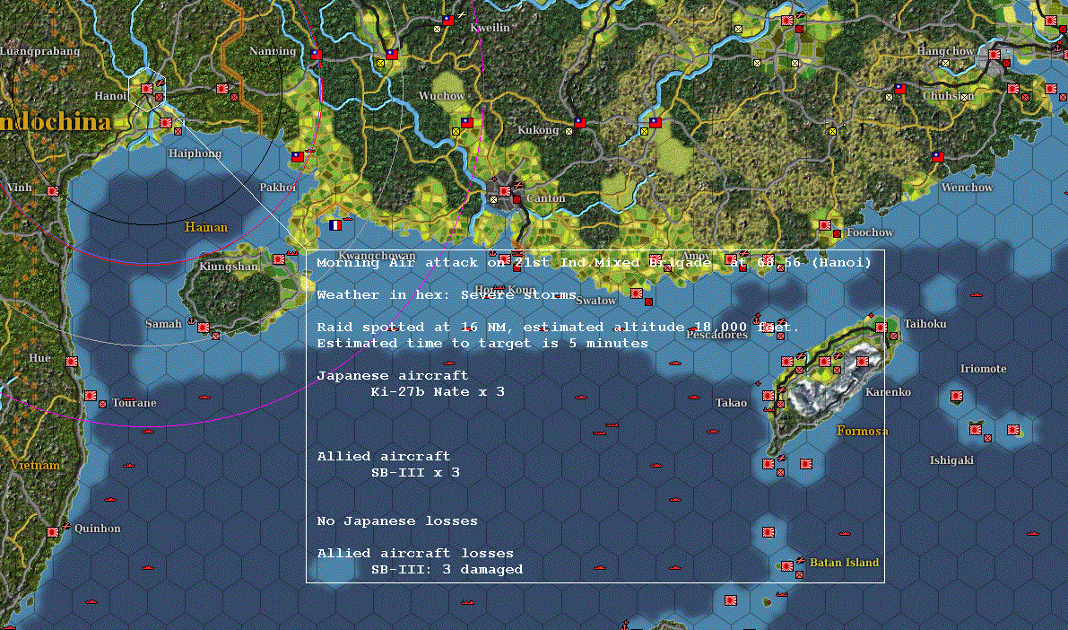Viewport: 1068px width, 630px height.
Task: Click the 'Allied aircraft losses' heading
Action: (415, 553)
